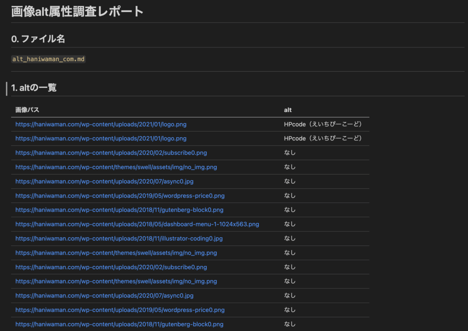Open the illustrator-coding0.jpg link
Image resolution: width=468 pixels, height=331 pixels.
pyautogui.click(x=119, y=239)
